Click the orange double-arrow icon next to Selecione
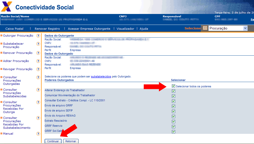This screenshot has height=144, width=254. point(205,28)
